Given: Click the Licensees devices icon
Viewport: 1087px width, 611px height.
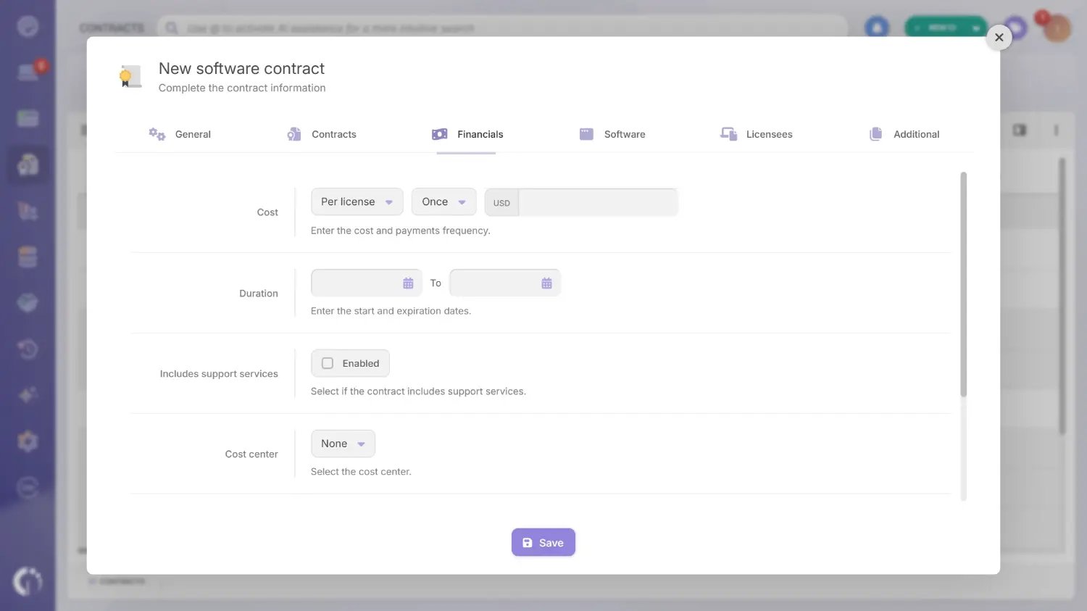Looking at the screenshot, I should tap(728, 134).
